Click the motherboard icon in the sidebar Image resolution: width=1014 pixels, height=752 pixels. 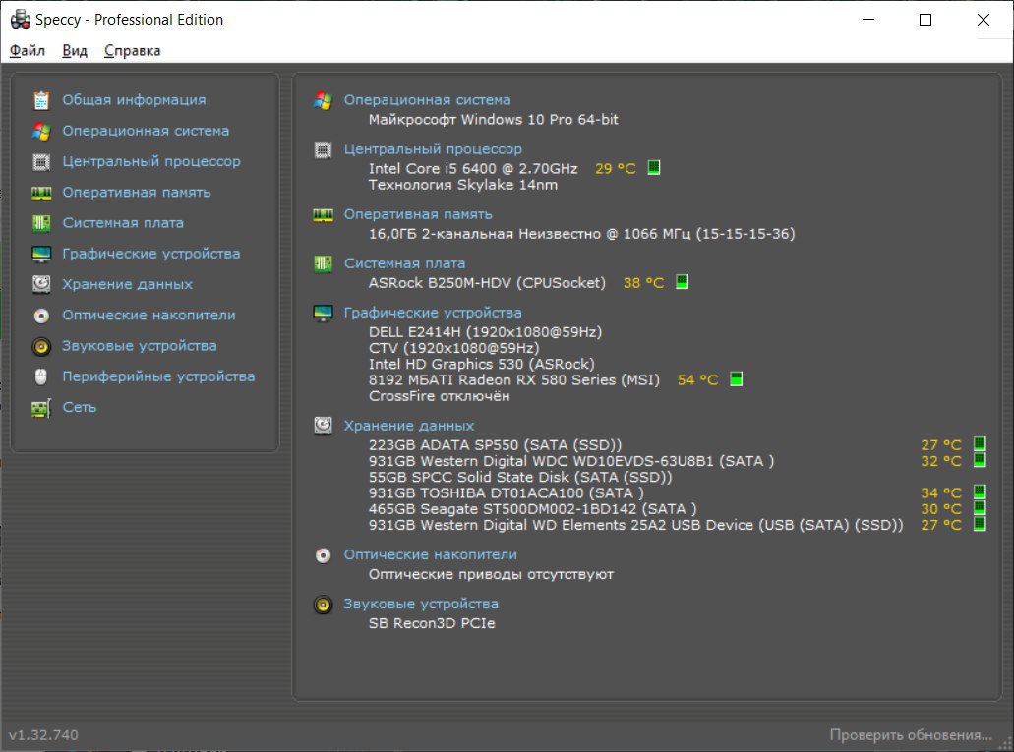pyautogui.click(x=41, y=223)
